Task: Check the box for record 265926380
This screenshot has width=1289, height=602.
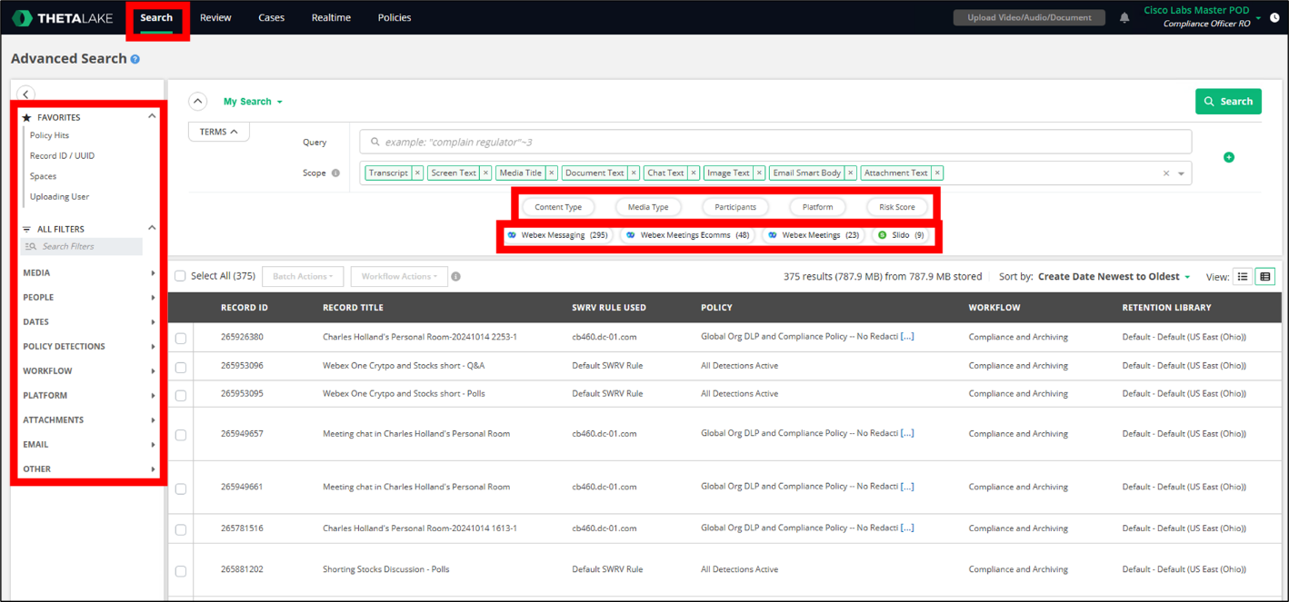Action: click(181, 338)
